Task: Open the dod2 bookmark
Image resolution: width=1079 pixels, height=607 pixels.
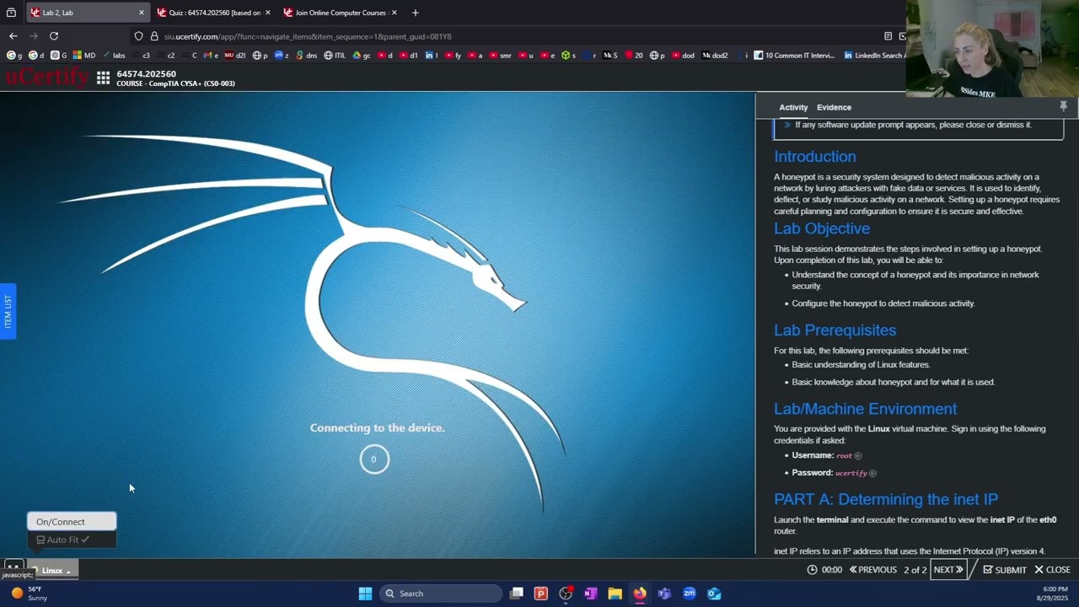Action: click(715, 56)
